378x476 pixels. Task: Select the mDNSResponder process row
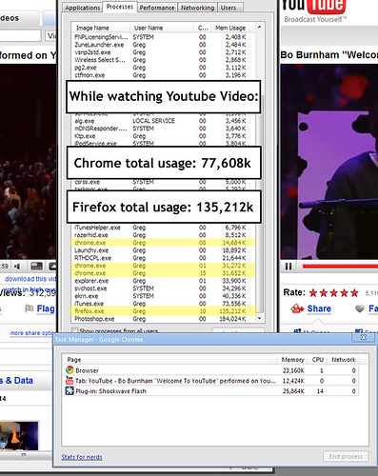tap(164, 129)
